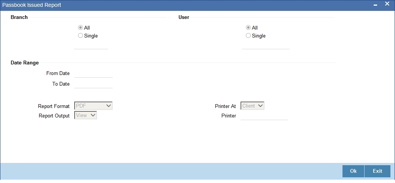The height and width of the screenshot is (183, 395).
Task: Focus the From Date field
Action: (94, 74)
